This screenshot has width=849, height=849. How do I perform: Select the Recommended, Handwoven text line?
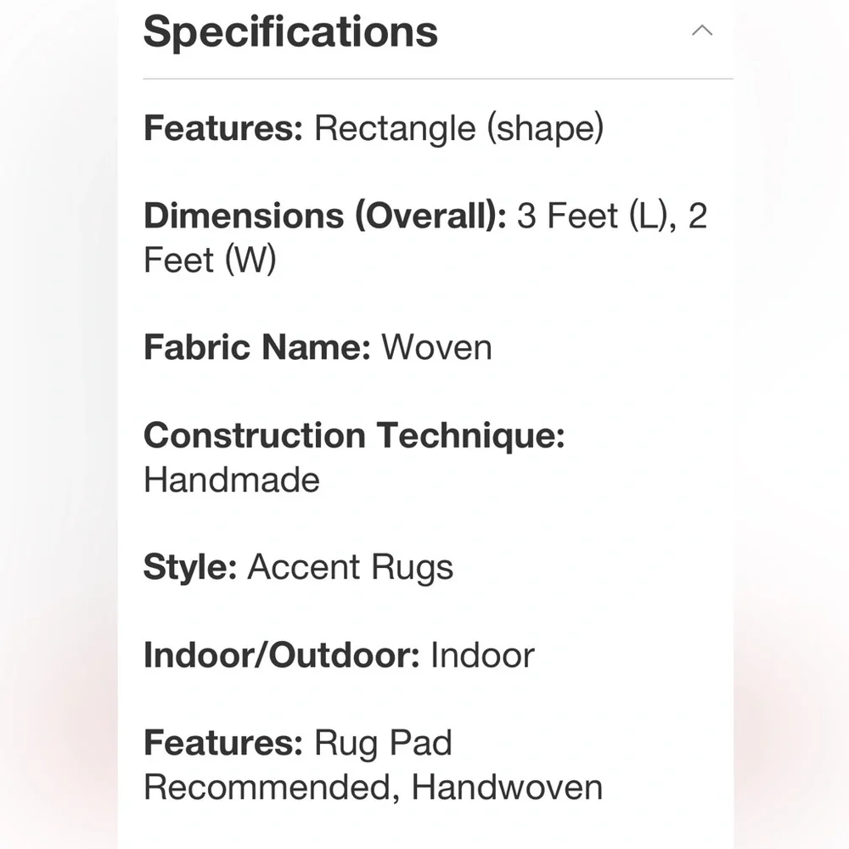373,787
